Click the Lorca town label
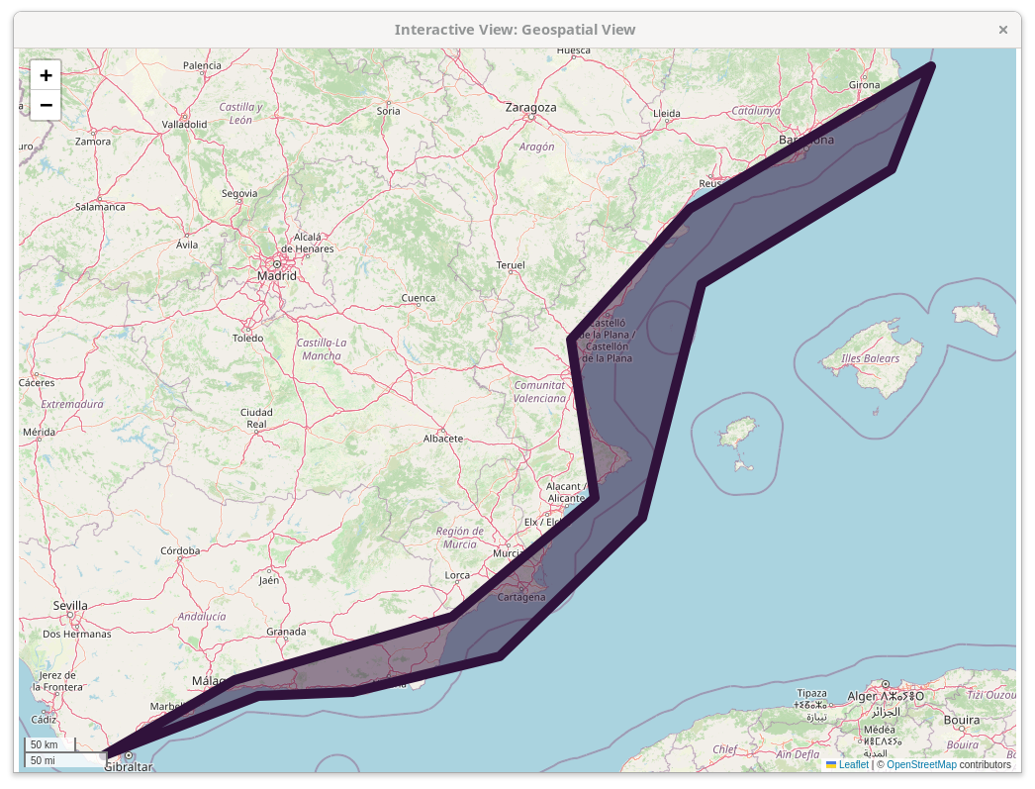The image size is (1035, 789). coord(457,576)
